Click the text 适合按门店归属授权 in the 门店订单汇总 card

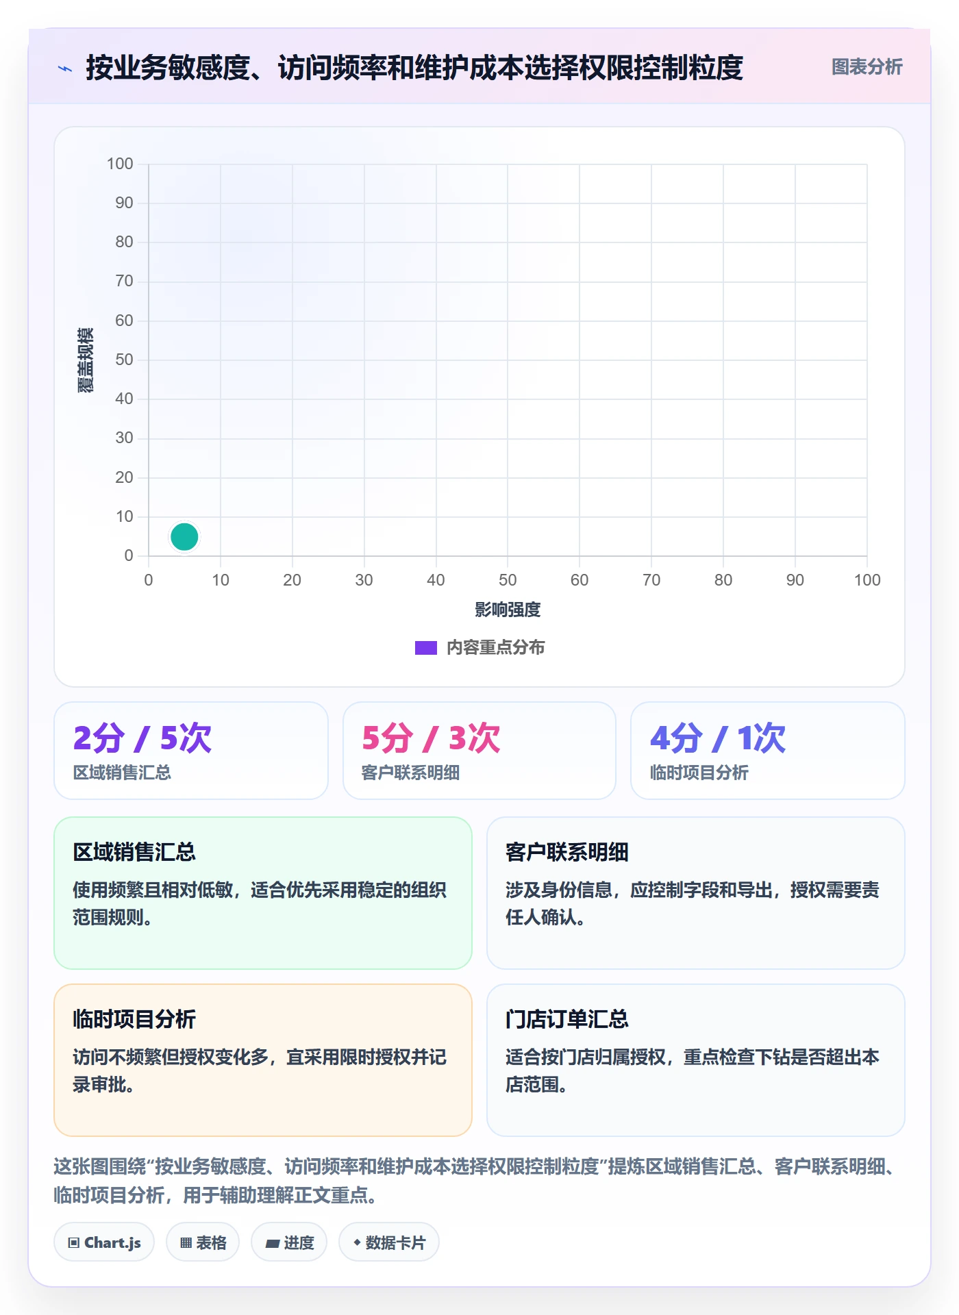point(586,1057)
